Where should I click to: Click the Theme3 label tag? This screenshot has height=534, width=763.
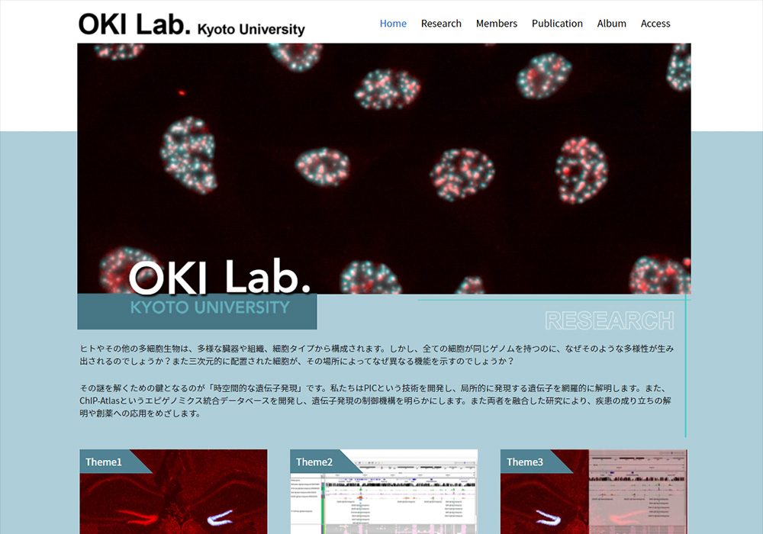[x=525, y=462]
